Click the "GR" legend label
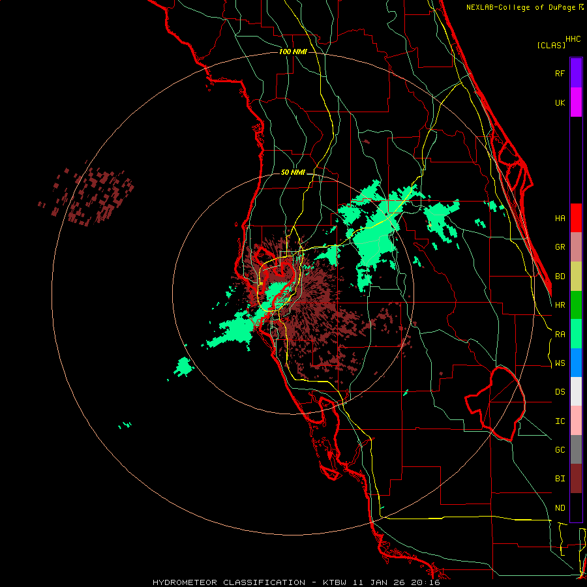This screenshot has width=587, height=587. pos(560,247)
